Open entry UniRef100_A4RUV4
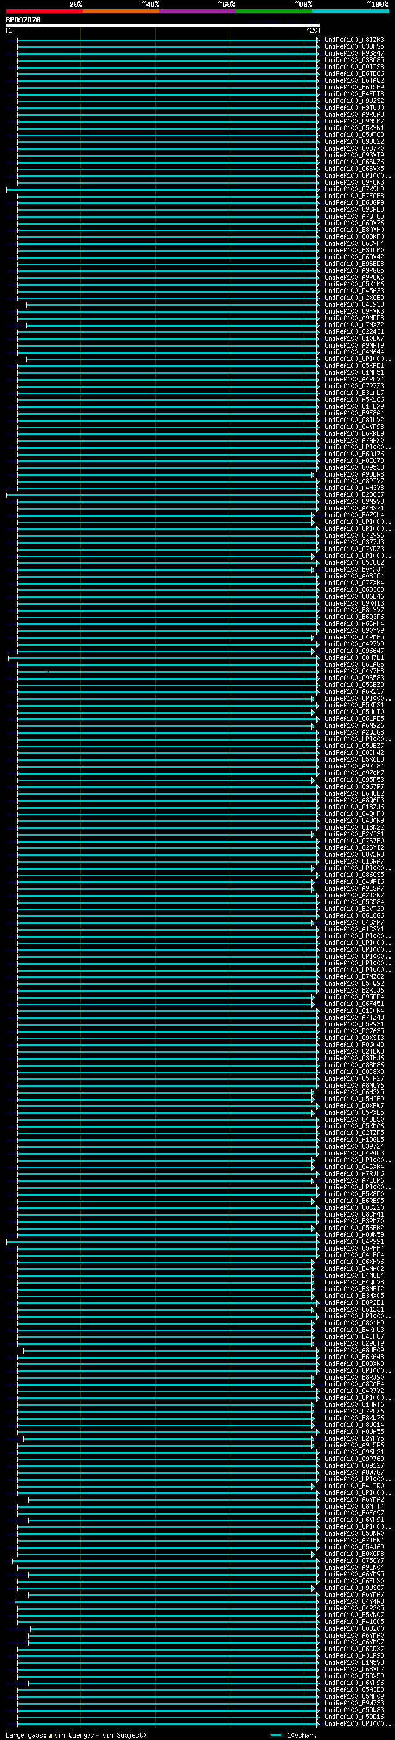This screenshot has height=1740, width=395. [354, 379]
